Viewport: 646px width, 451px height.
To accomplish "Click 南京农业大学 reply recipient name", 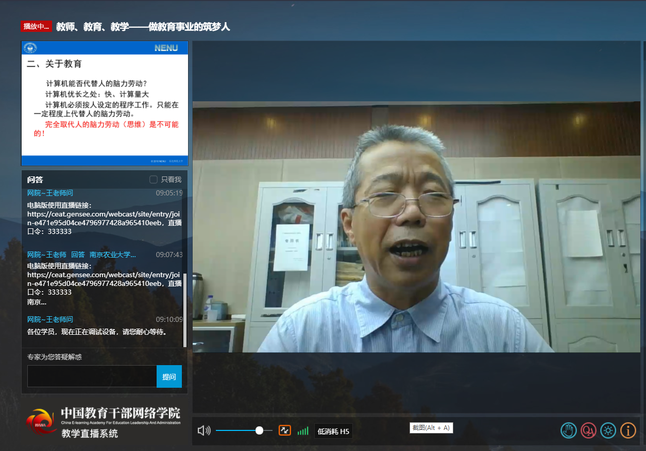I will tap(112, 255).
